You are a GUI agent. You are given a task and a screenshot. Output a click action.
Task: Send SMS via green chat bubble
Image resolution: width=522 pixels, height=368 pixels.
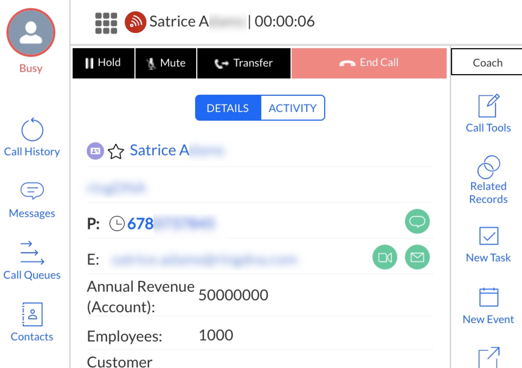417,221
